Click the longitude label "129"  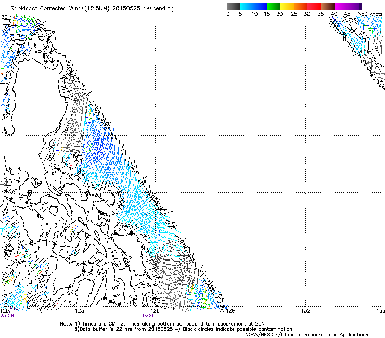pos(230,311)
